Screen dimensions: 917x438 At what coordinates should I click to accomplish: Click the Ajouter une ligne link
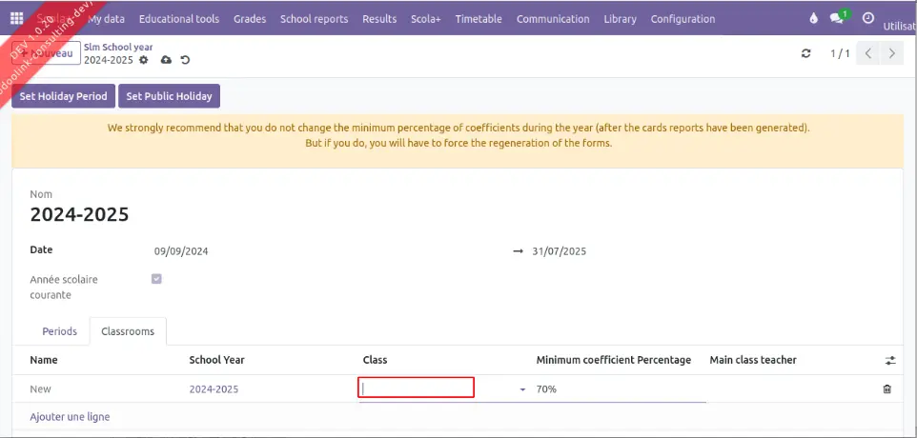point(70,417)
